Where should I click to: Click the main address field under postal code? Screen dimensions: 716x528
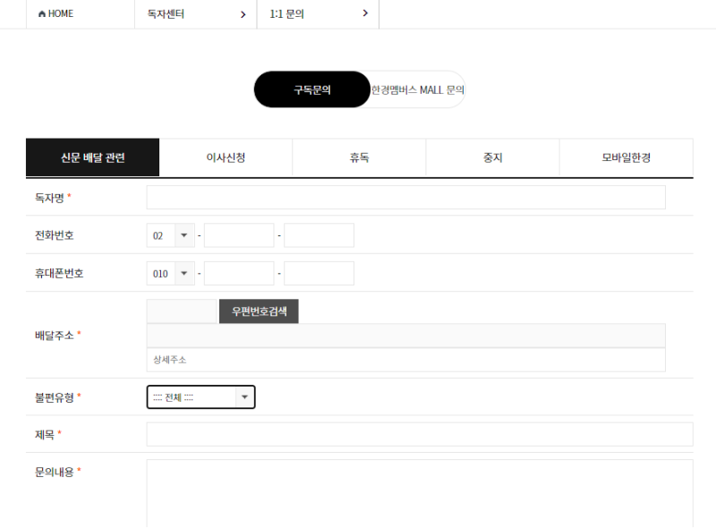(x=406, y=336)
